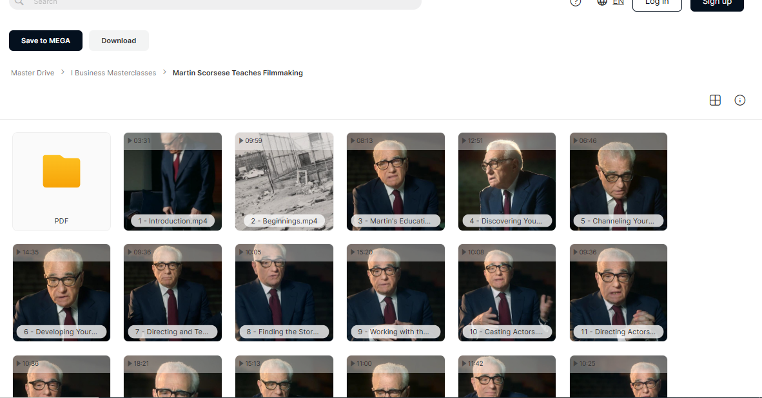The width and height of the screenshot is (762, 398).
Task: Open 4 - Discovering You... video
Action: (507, 182)
